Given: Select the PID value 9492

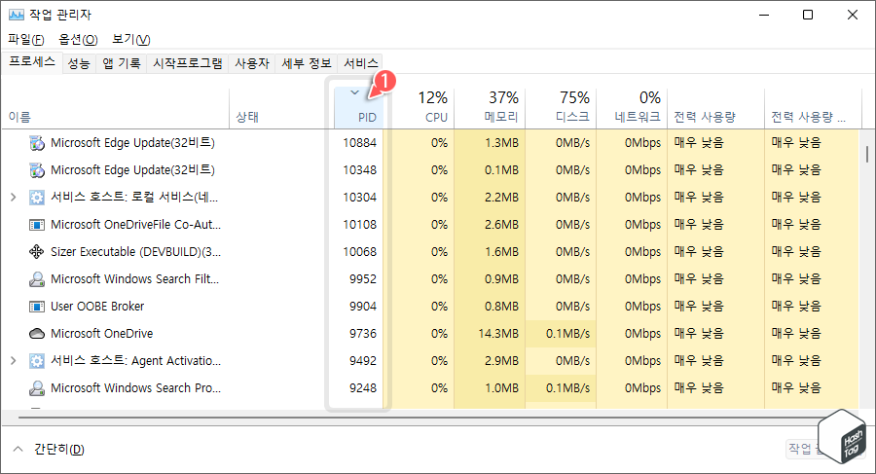Looking at the screenshot, I should coord(363,361).
